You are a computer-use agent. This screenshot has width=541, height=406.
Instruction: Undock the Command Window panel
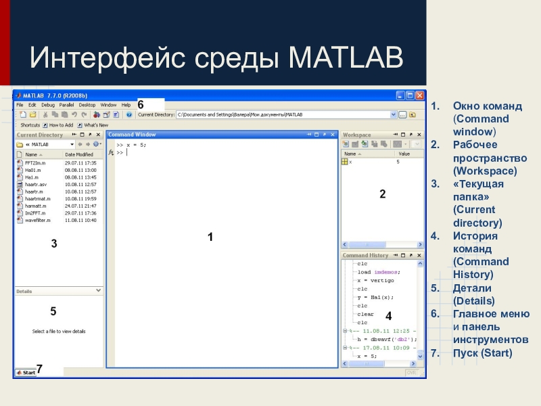pos(325,135)
